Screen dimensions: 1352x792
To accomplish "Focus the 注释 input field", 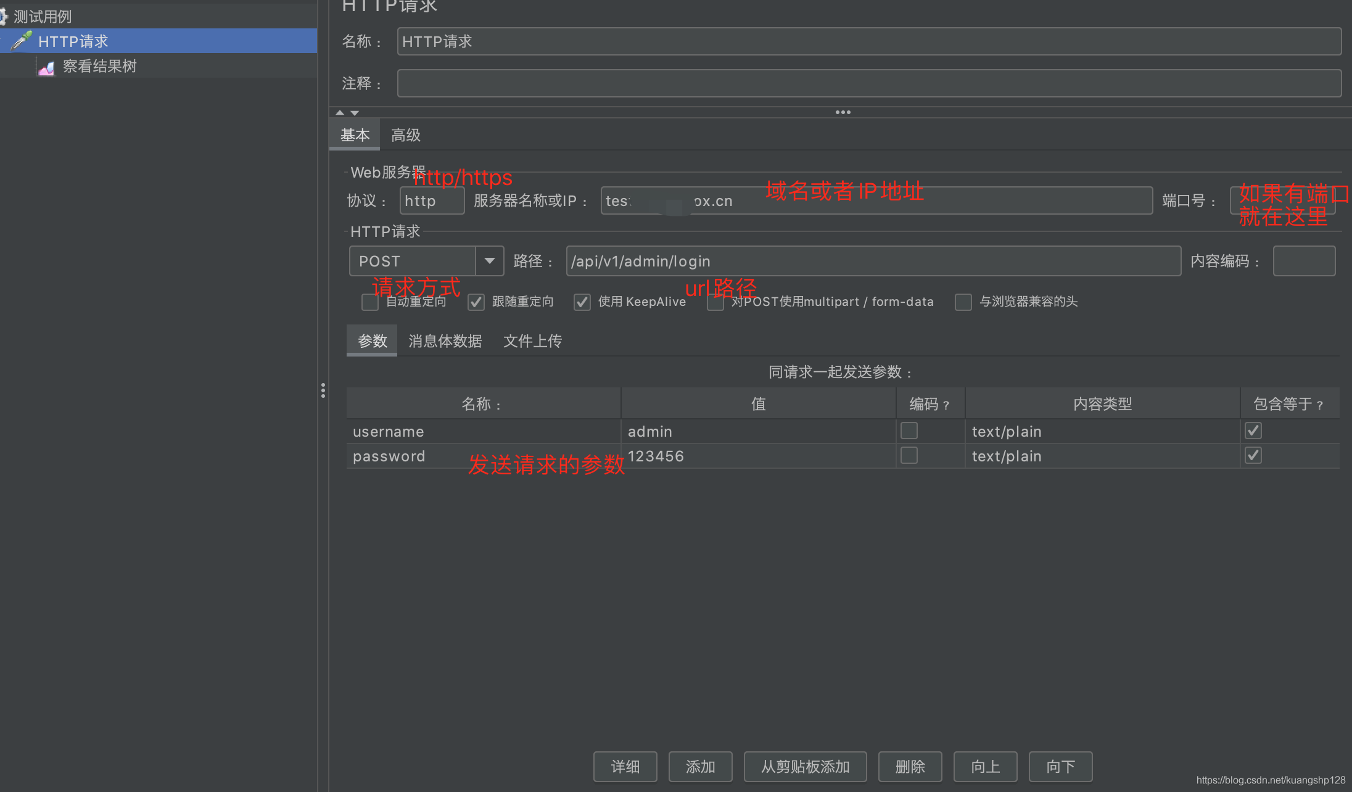I will point(869,83).
